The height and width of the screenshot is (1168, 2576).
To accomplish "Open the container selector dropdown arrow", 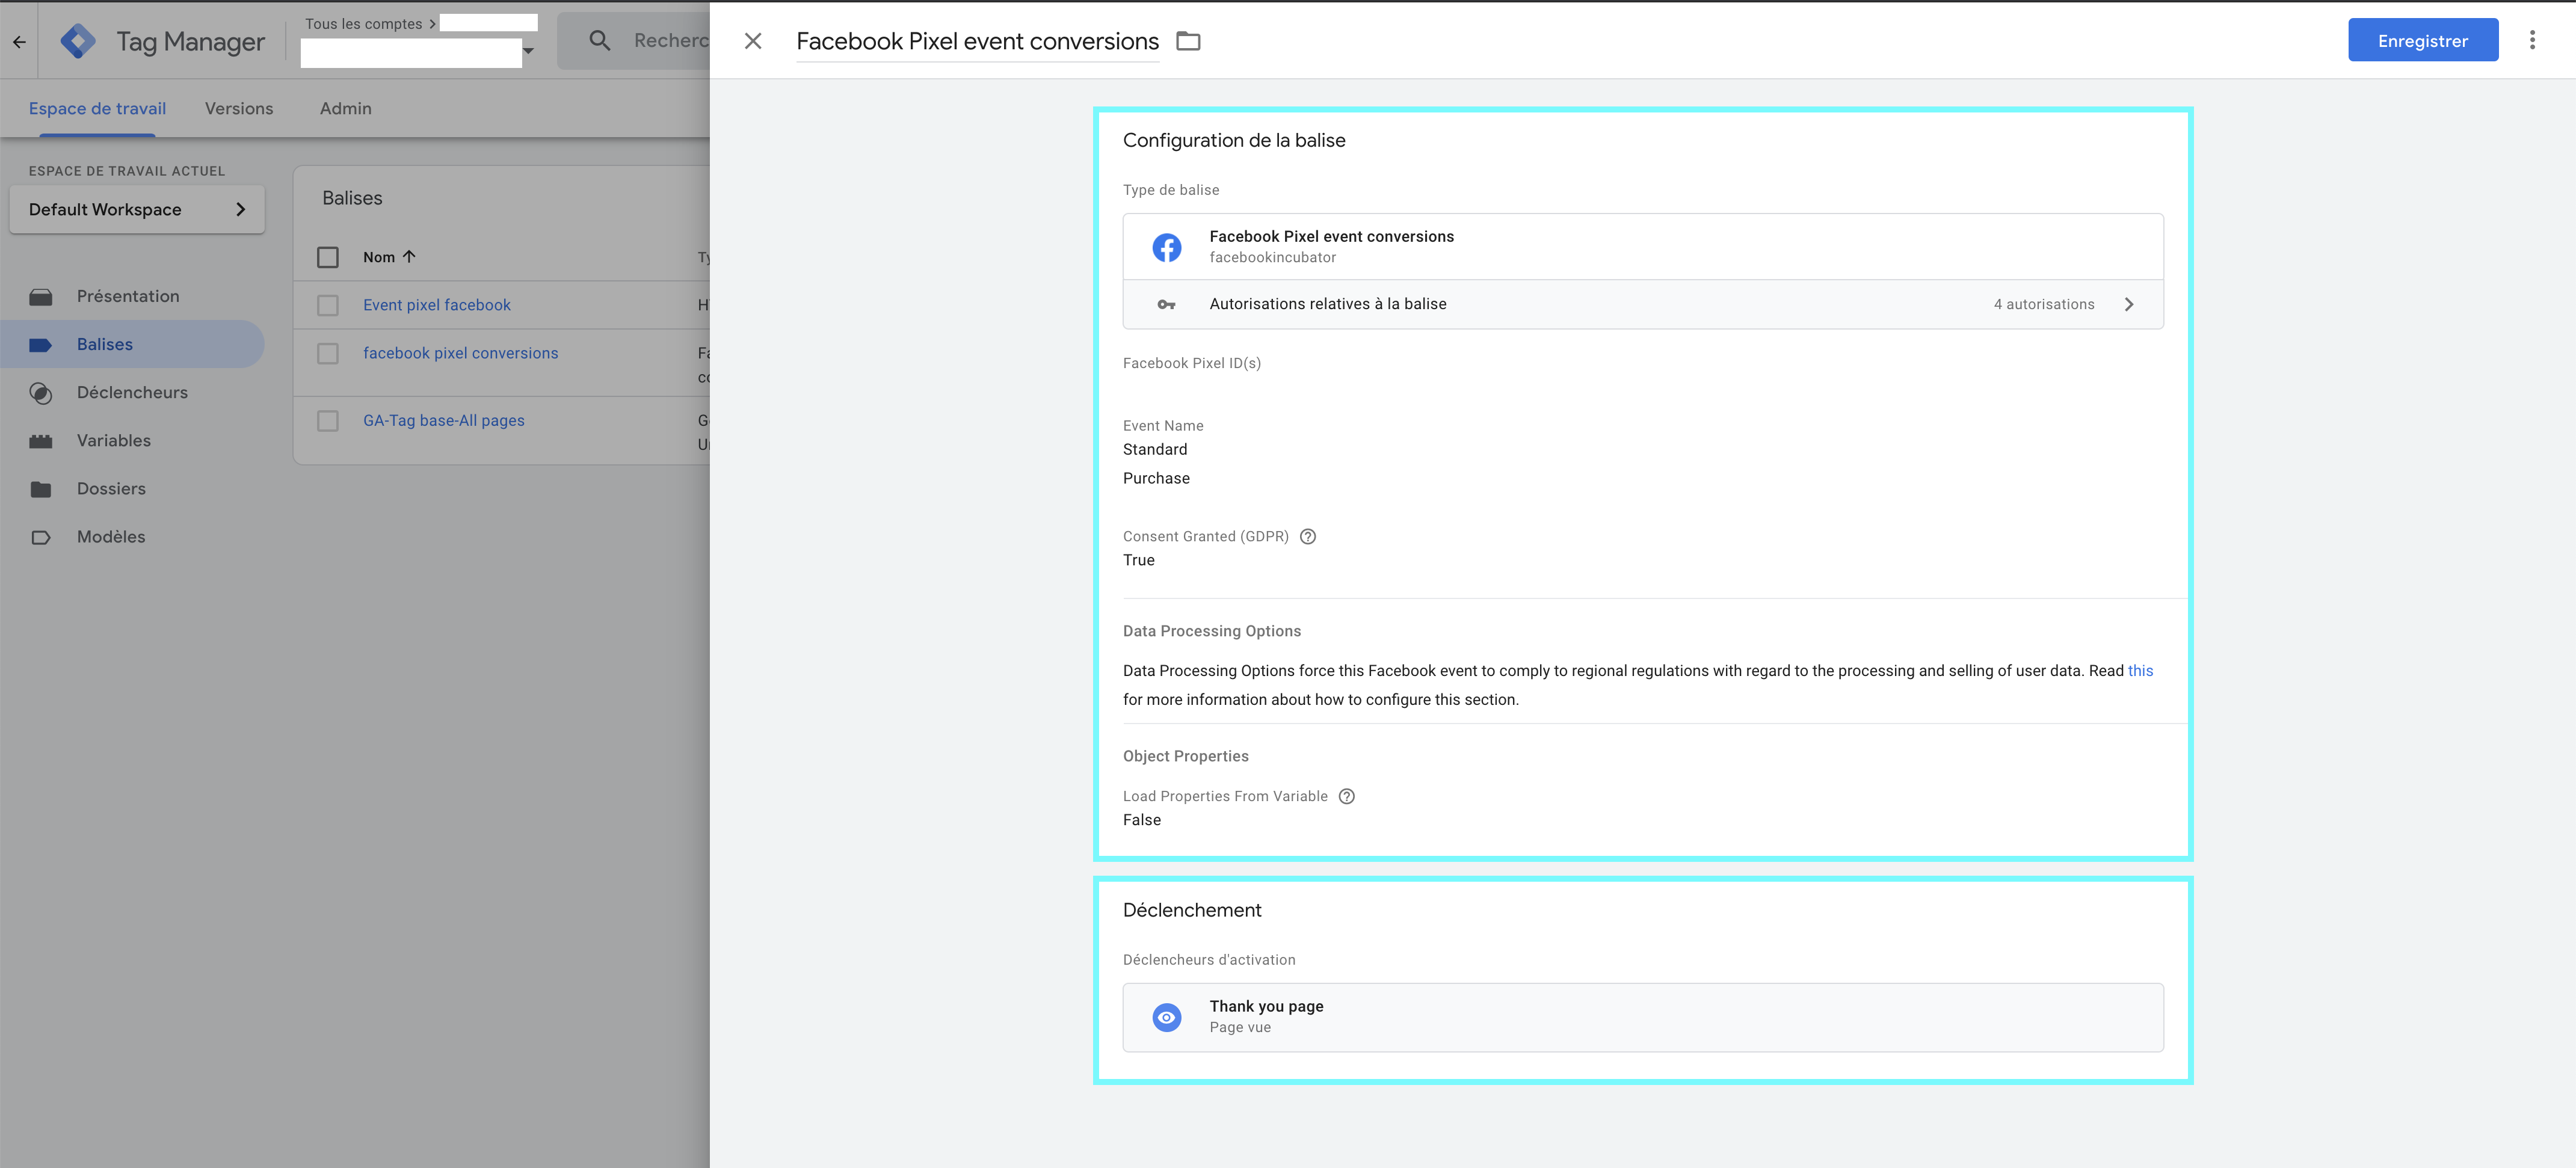I will 528,51.
